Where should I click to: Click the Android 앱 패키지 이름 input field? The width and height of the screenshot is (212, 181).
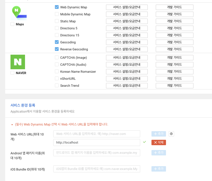coord(97,153)
